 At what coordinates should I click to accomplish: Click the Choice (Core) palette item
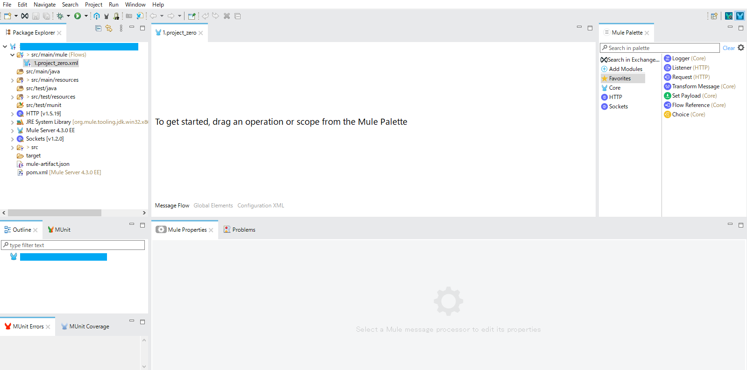click(x=685, y=114)
